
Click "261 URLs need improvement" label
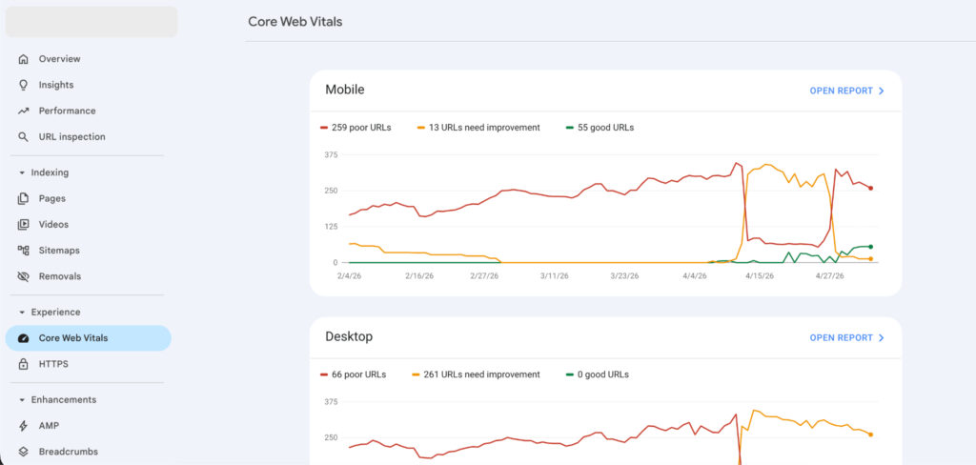[x=481, y=374]
